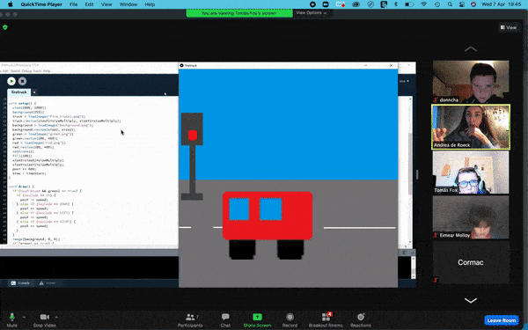
Task: Click the Time Machine menu bar icon
Action: point(437,4)
